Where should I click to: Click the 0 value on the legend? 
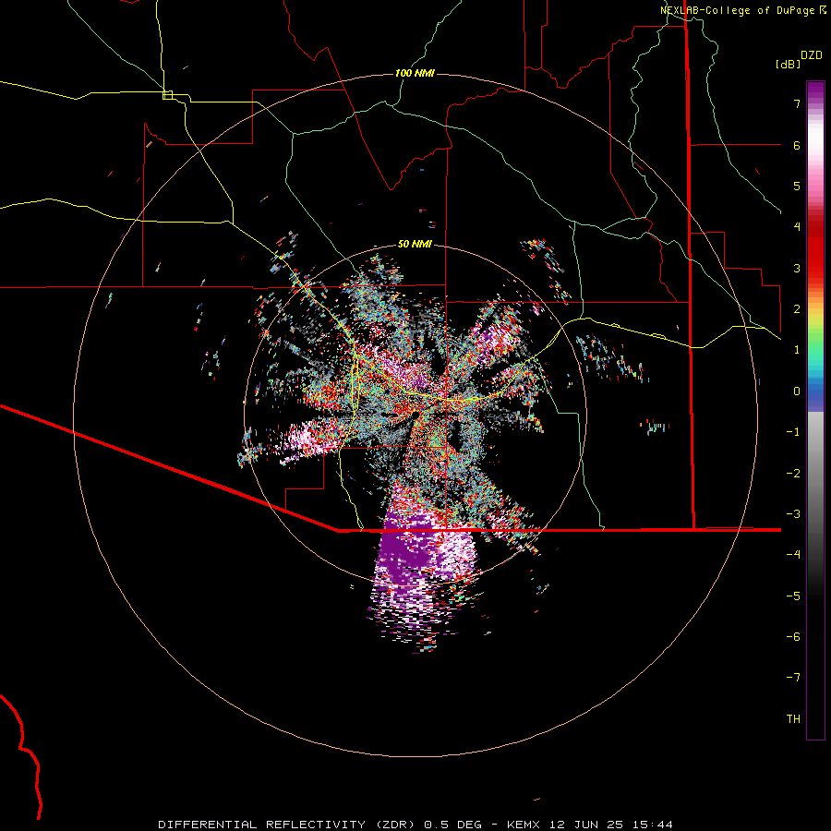tap(797, 391)
